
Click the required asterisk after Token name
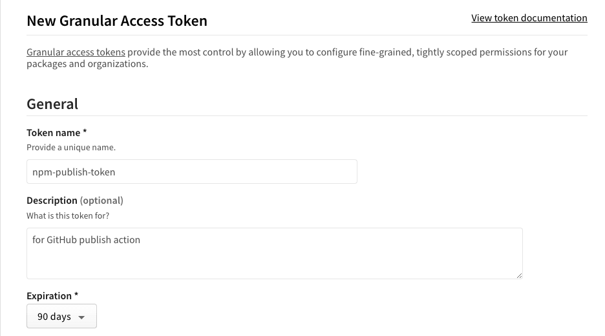click(85, 132)
